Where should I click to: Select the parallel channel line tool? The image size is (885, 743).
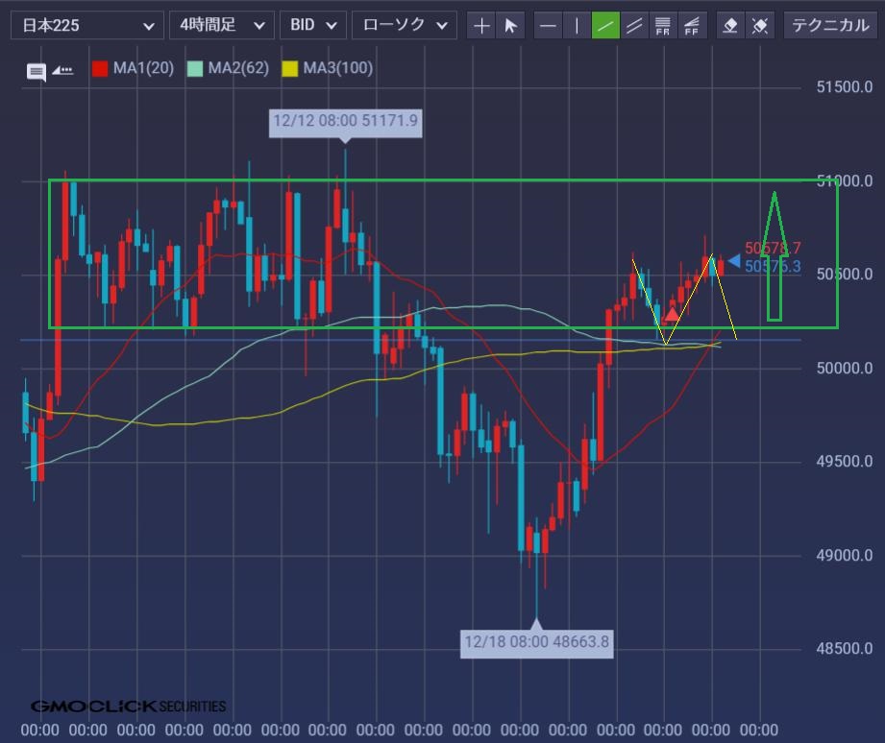(634, 26)
